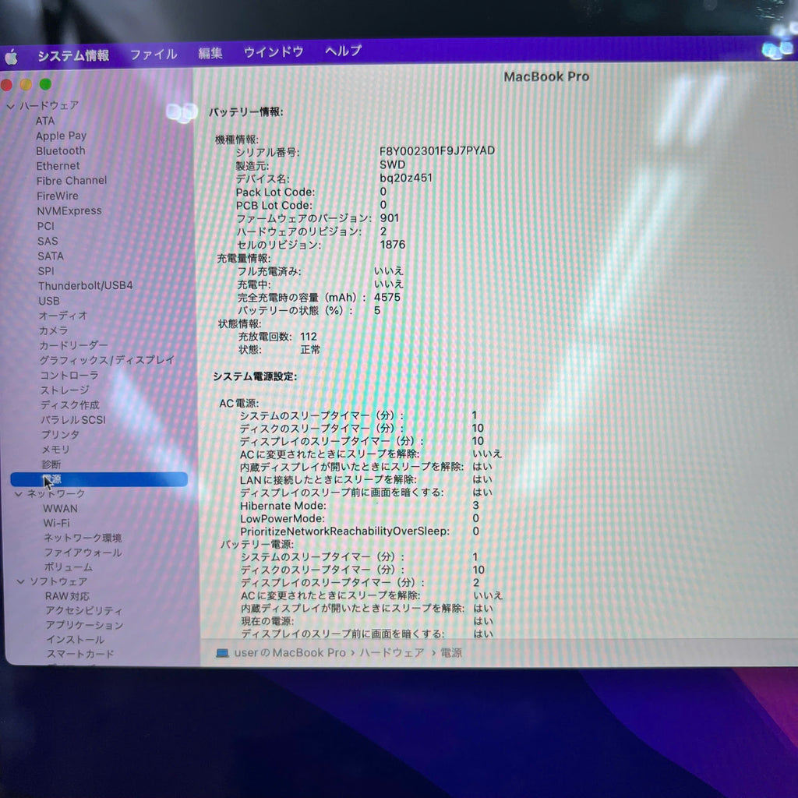
Task: Select アプリケーション in the sidebar
Action: pyautogui.click(x=84, y=625)
